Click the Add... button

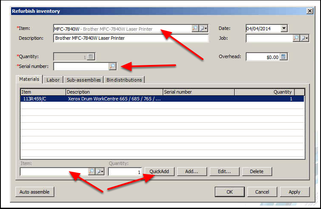[x=192, y=171]
